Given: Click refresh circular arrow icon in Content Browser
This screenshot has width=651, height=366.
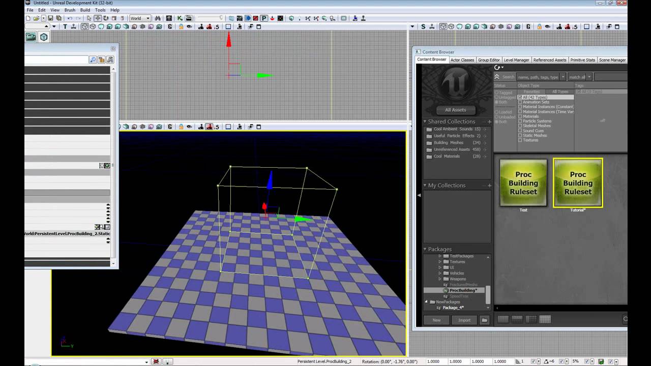Looking at the screenshot, I should (498, 67).
